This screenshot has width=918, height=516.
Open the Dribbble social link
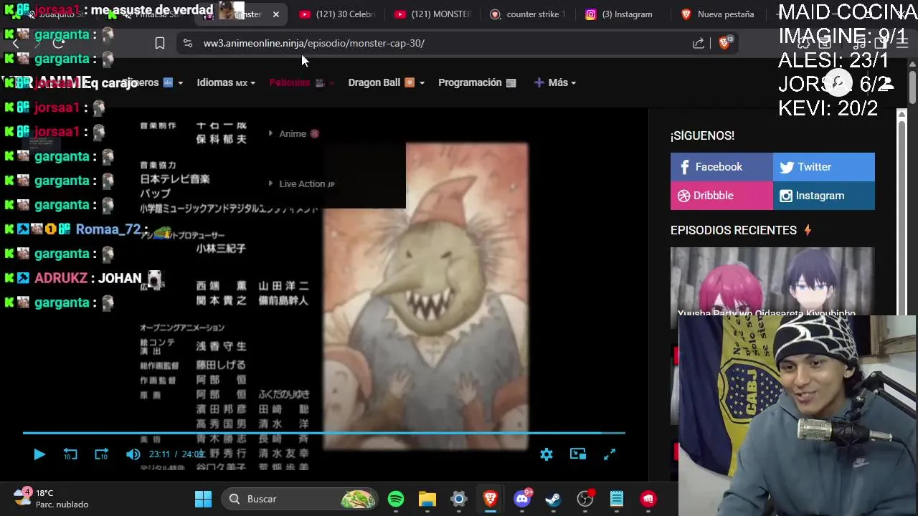pos(721,196)
